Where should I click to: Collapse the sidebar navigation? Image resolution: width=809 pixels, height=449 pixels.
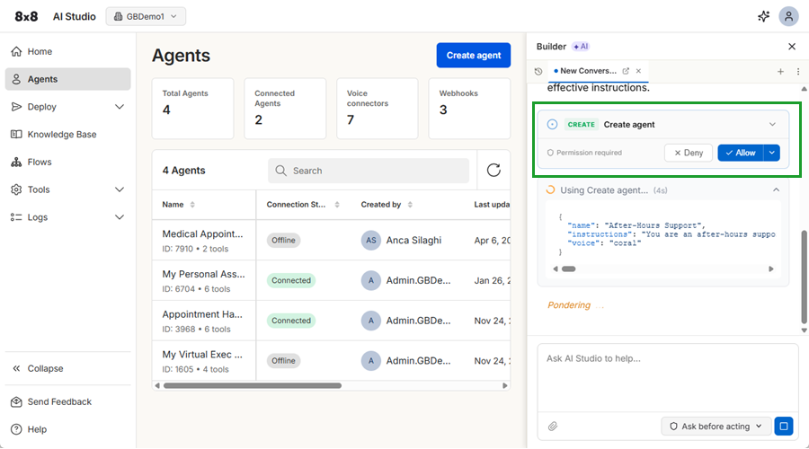pyautogui.click(x=67, y=368)
